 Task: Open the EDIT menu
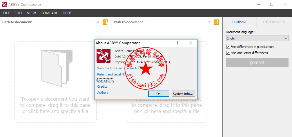coord(19,13)
